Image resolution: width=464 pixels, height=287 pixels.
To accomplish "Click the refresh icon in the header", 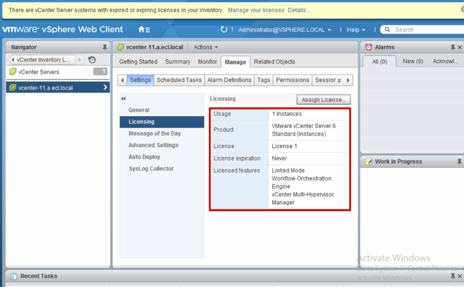I will click(224, 29).
